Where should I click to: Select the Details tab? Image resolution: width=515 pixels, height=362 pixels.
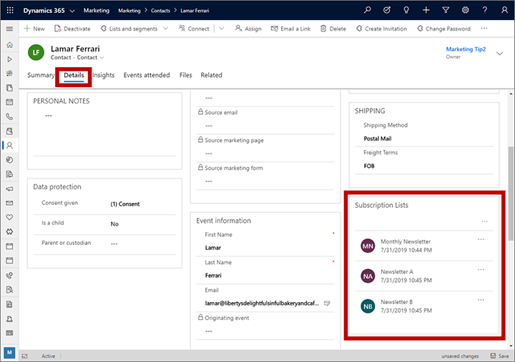coord(74,75)
